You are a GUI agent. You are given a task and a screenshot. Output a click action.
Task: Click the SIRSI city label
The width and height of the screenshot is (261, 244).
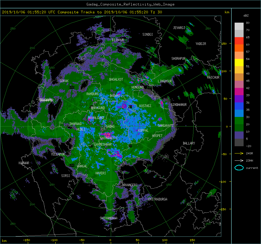66,176
